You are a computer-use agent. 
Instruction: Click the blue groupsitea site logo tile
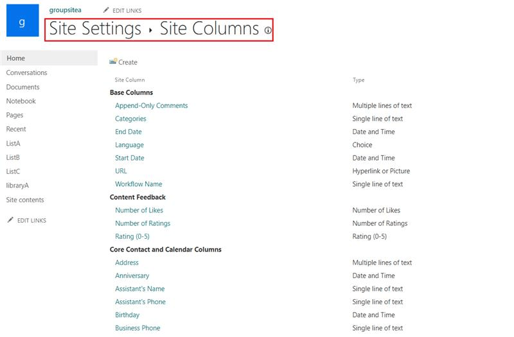coord(22,21)
